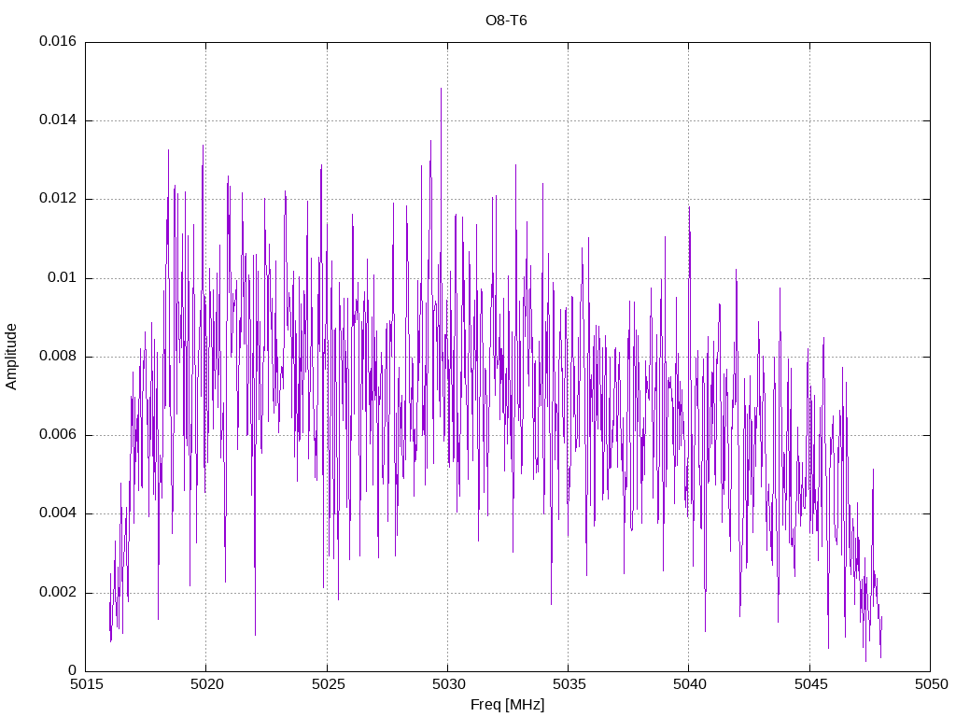The image size is (956, 717).
Task: Click the 5030 x-axis tick label
Action: tap(449, 684)
